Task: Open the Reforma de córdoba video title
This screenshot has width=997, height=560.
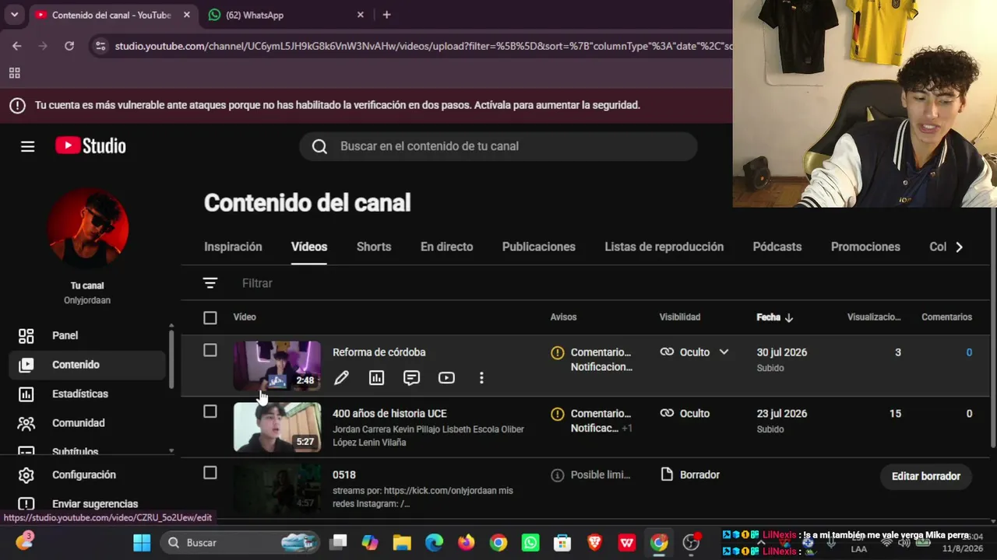Action: [379, 352]
